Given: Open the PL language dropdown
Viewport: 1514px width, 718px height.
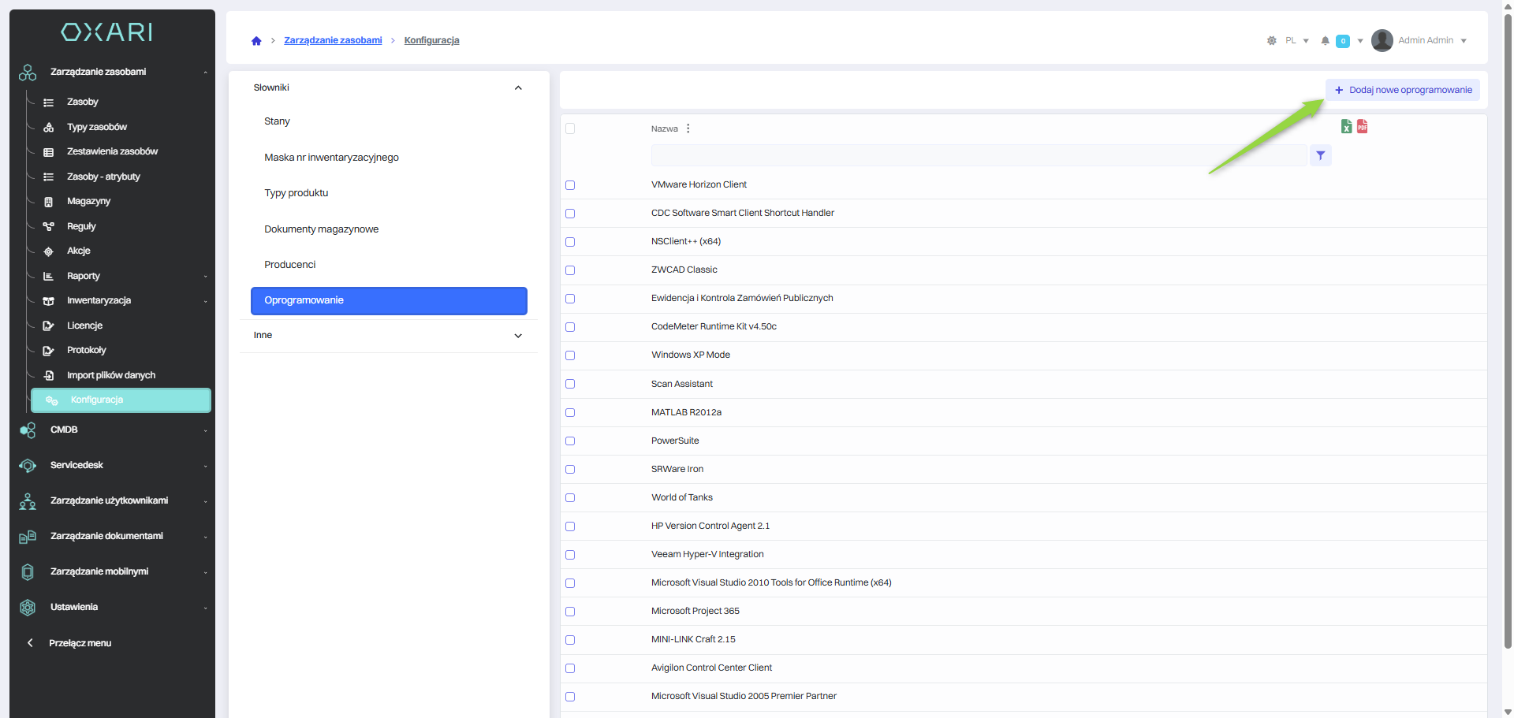Looking at the screenshot, I should click(x=1296, y=41).
